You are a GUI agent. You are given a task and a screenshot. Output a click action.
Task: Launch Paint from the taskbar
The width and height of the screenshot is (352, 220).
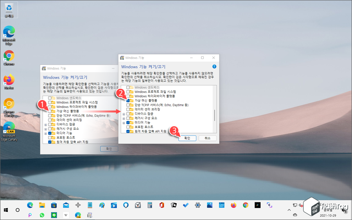click(102, 205)
